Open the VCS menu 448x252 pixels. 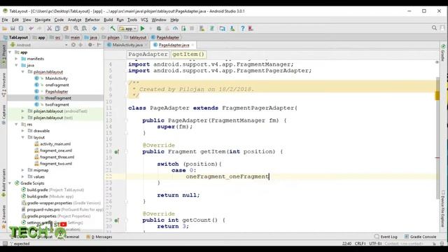coord(144,20)
